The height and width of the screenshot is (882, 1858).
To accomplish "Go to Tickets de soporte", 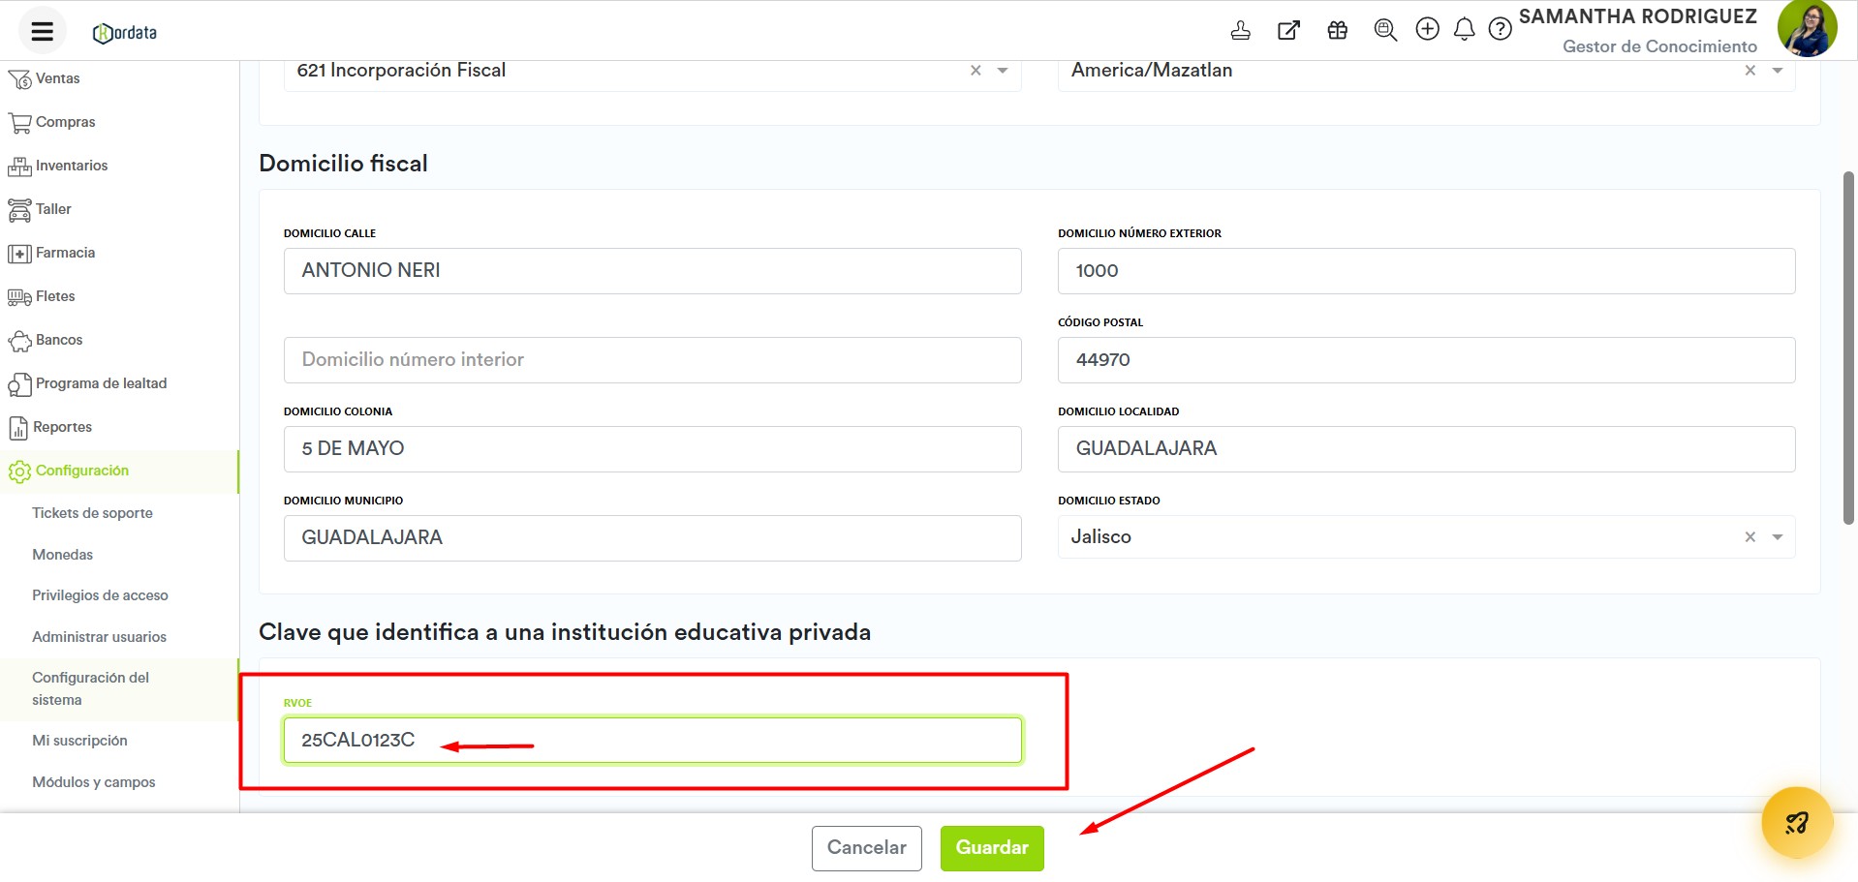I will point(92,513).
